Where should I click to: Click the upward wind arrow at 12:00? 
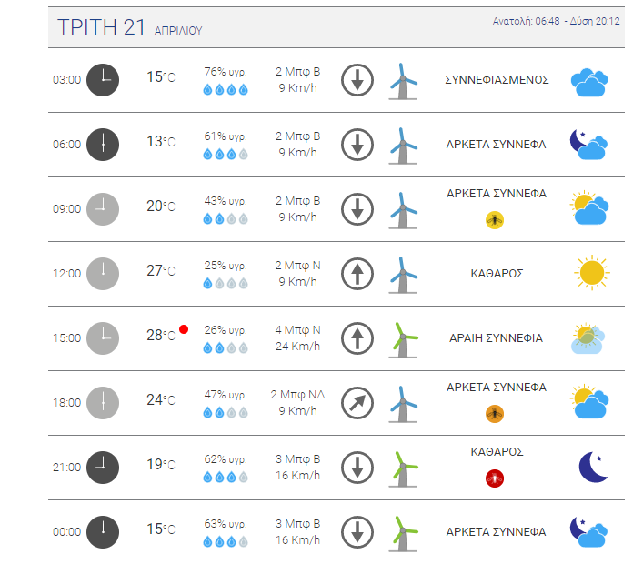(357, 274)
